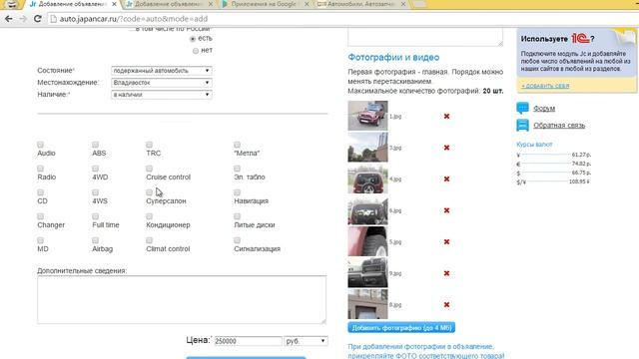Reload the page with the refresh icon

pos(38,19)
